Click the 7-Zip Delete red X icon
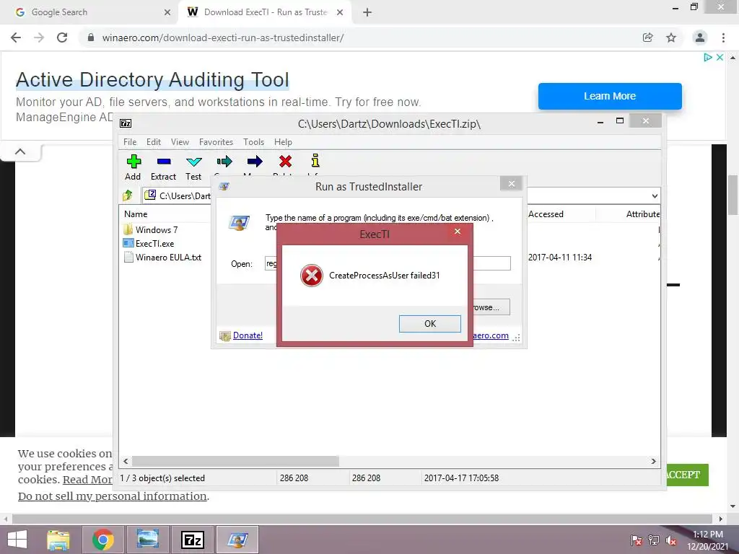Screen dimensions: 739x554 (x=285, y=162)
